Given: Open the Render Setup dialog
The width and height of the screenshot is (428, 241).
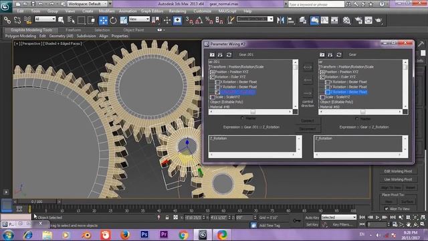Looking at the screenshot, I should coord(358,20).
